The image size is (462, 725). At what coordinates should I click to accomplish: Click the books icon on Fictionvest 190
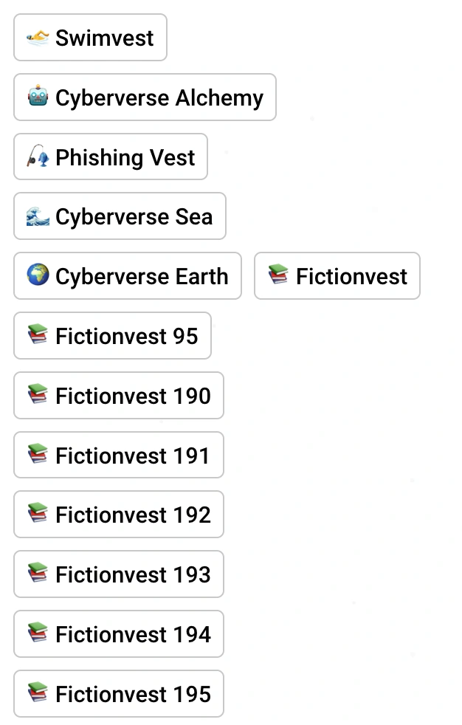36,395
